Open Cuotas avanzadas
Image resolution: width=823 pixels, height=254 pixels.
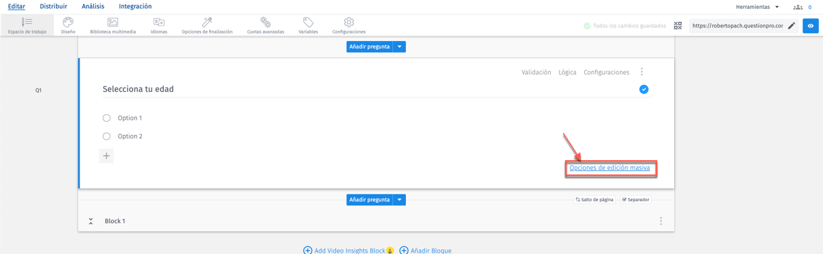point(265,25)
